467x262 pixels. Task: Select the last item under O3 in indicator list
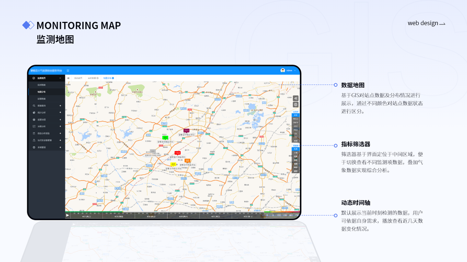point(295,141)
